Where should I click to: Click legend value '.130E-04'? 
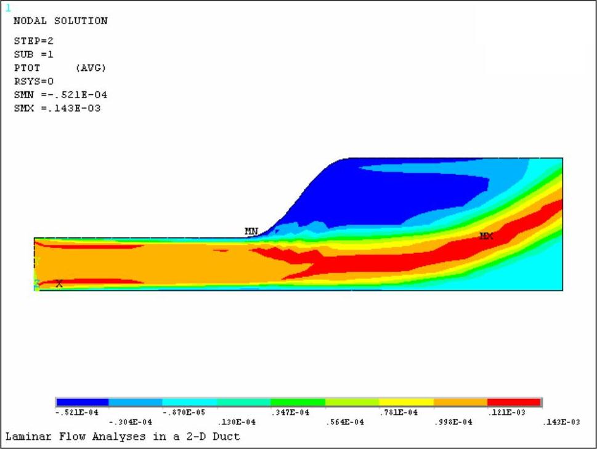(237, 422)
